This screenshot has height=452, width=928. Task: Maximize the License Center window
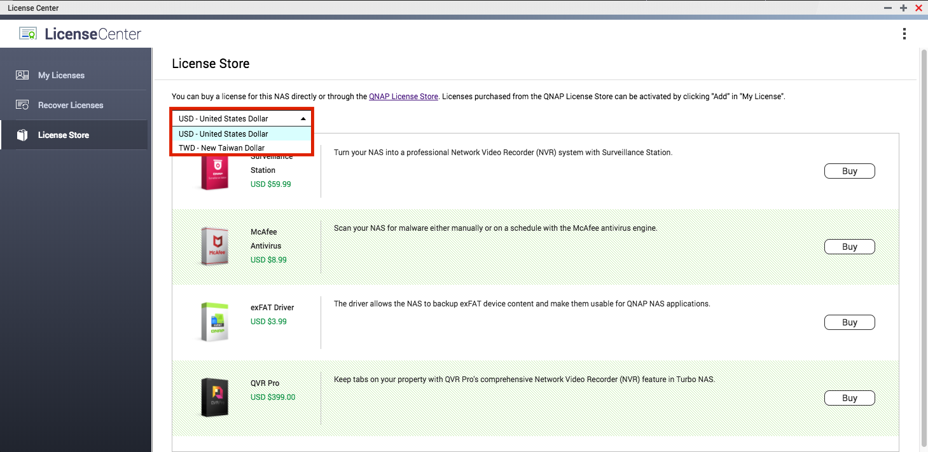(x=903, y=8)
